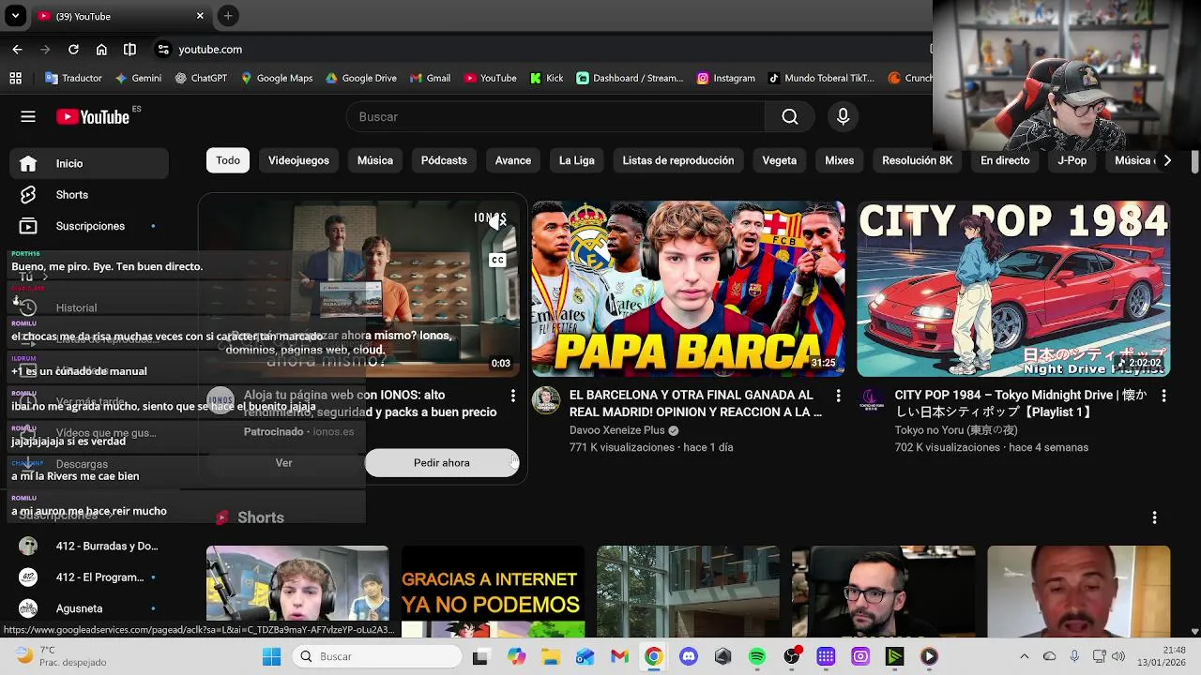Open the ChatGPT bookmark
The height and width of the screenshot is (675, 1201).
201,78
